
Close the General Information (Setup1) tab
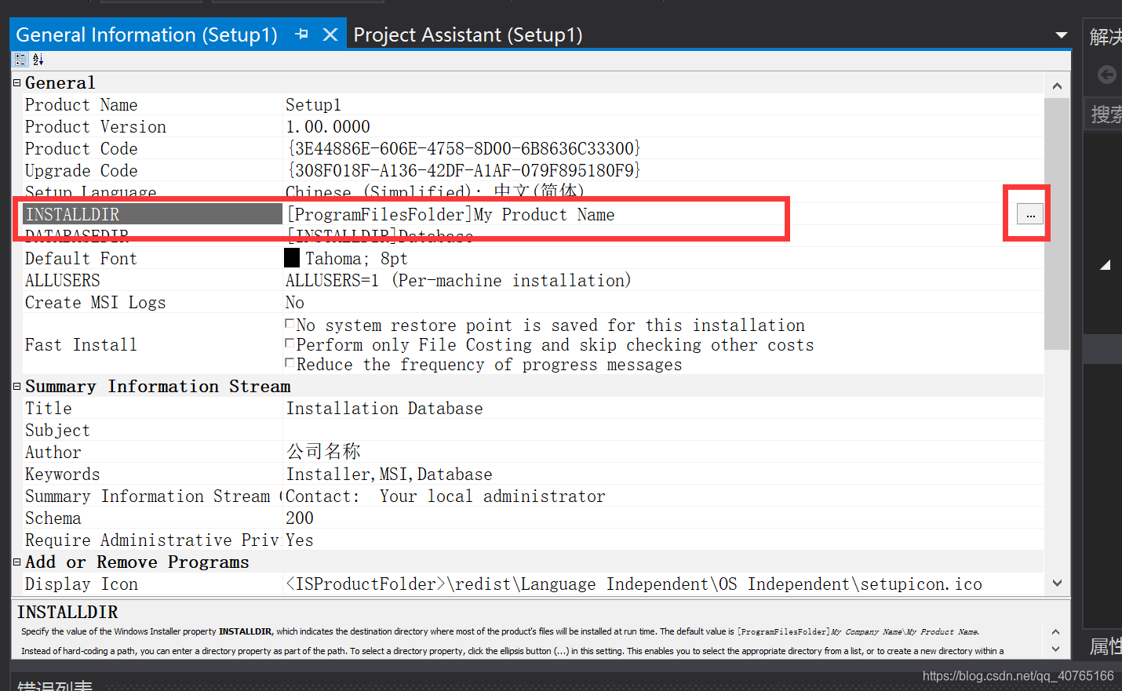point(330,35)
